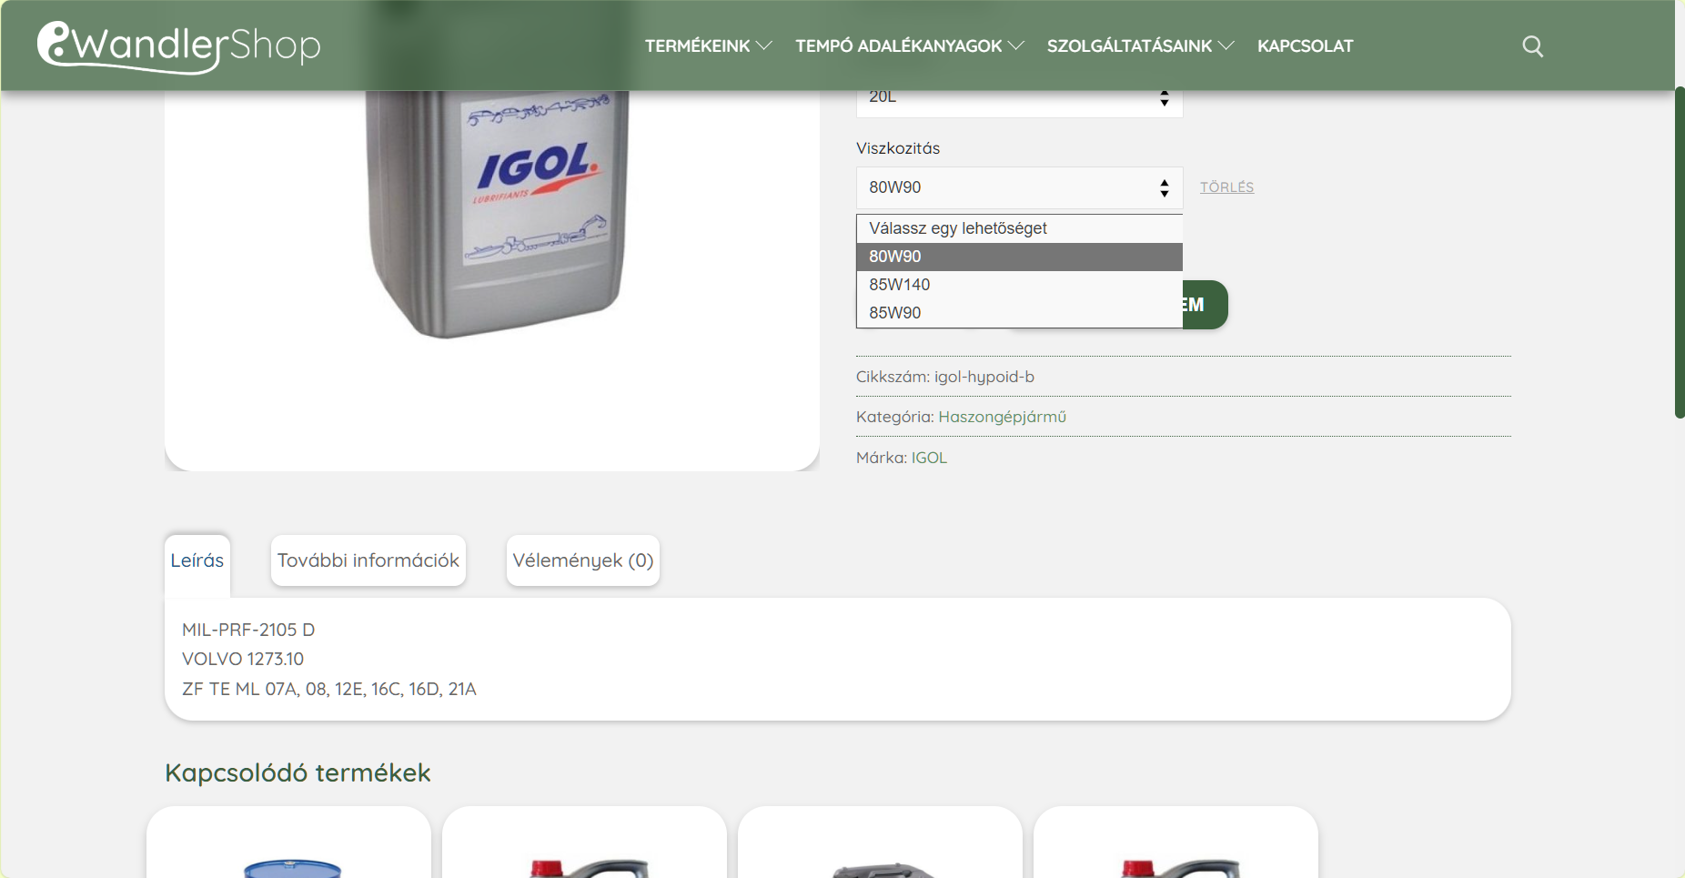Viewport: 1685px width, 878px height.
Task: Open the Viszkozitás 80W90 dropdown
Action: point(1019,187)
